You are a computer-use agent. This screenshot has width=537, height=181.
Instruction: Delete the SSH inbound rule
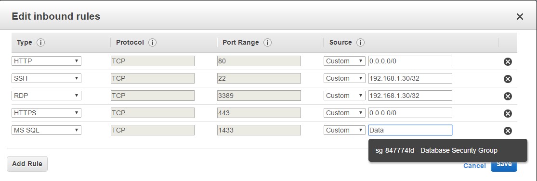tap(508, 79)
